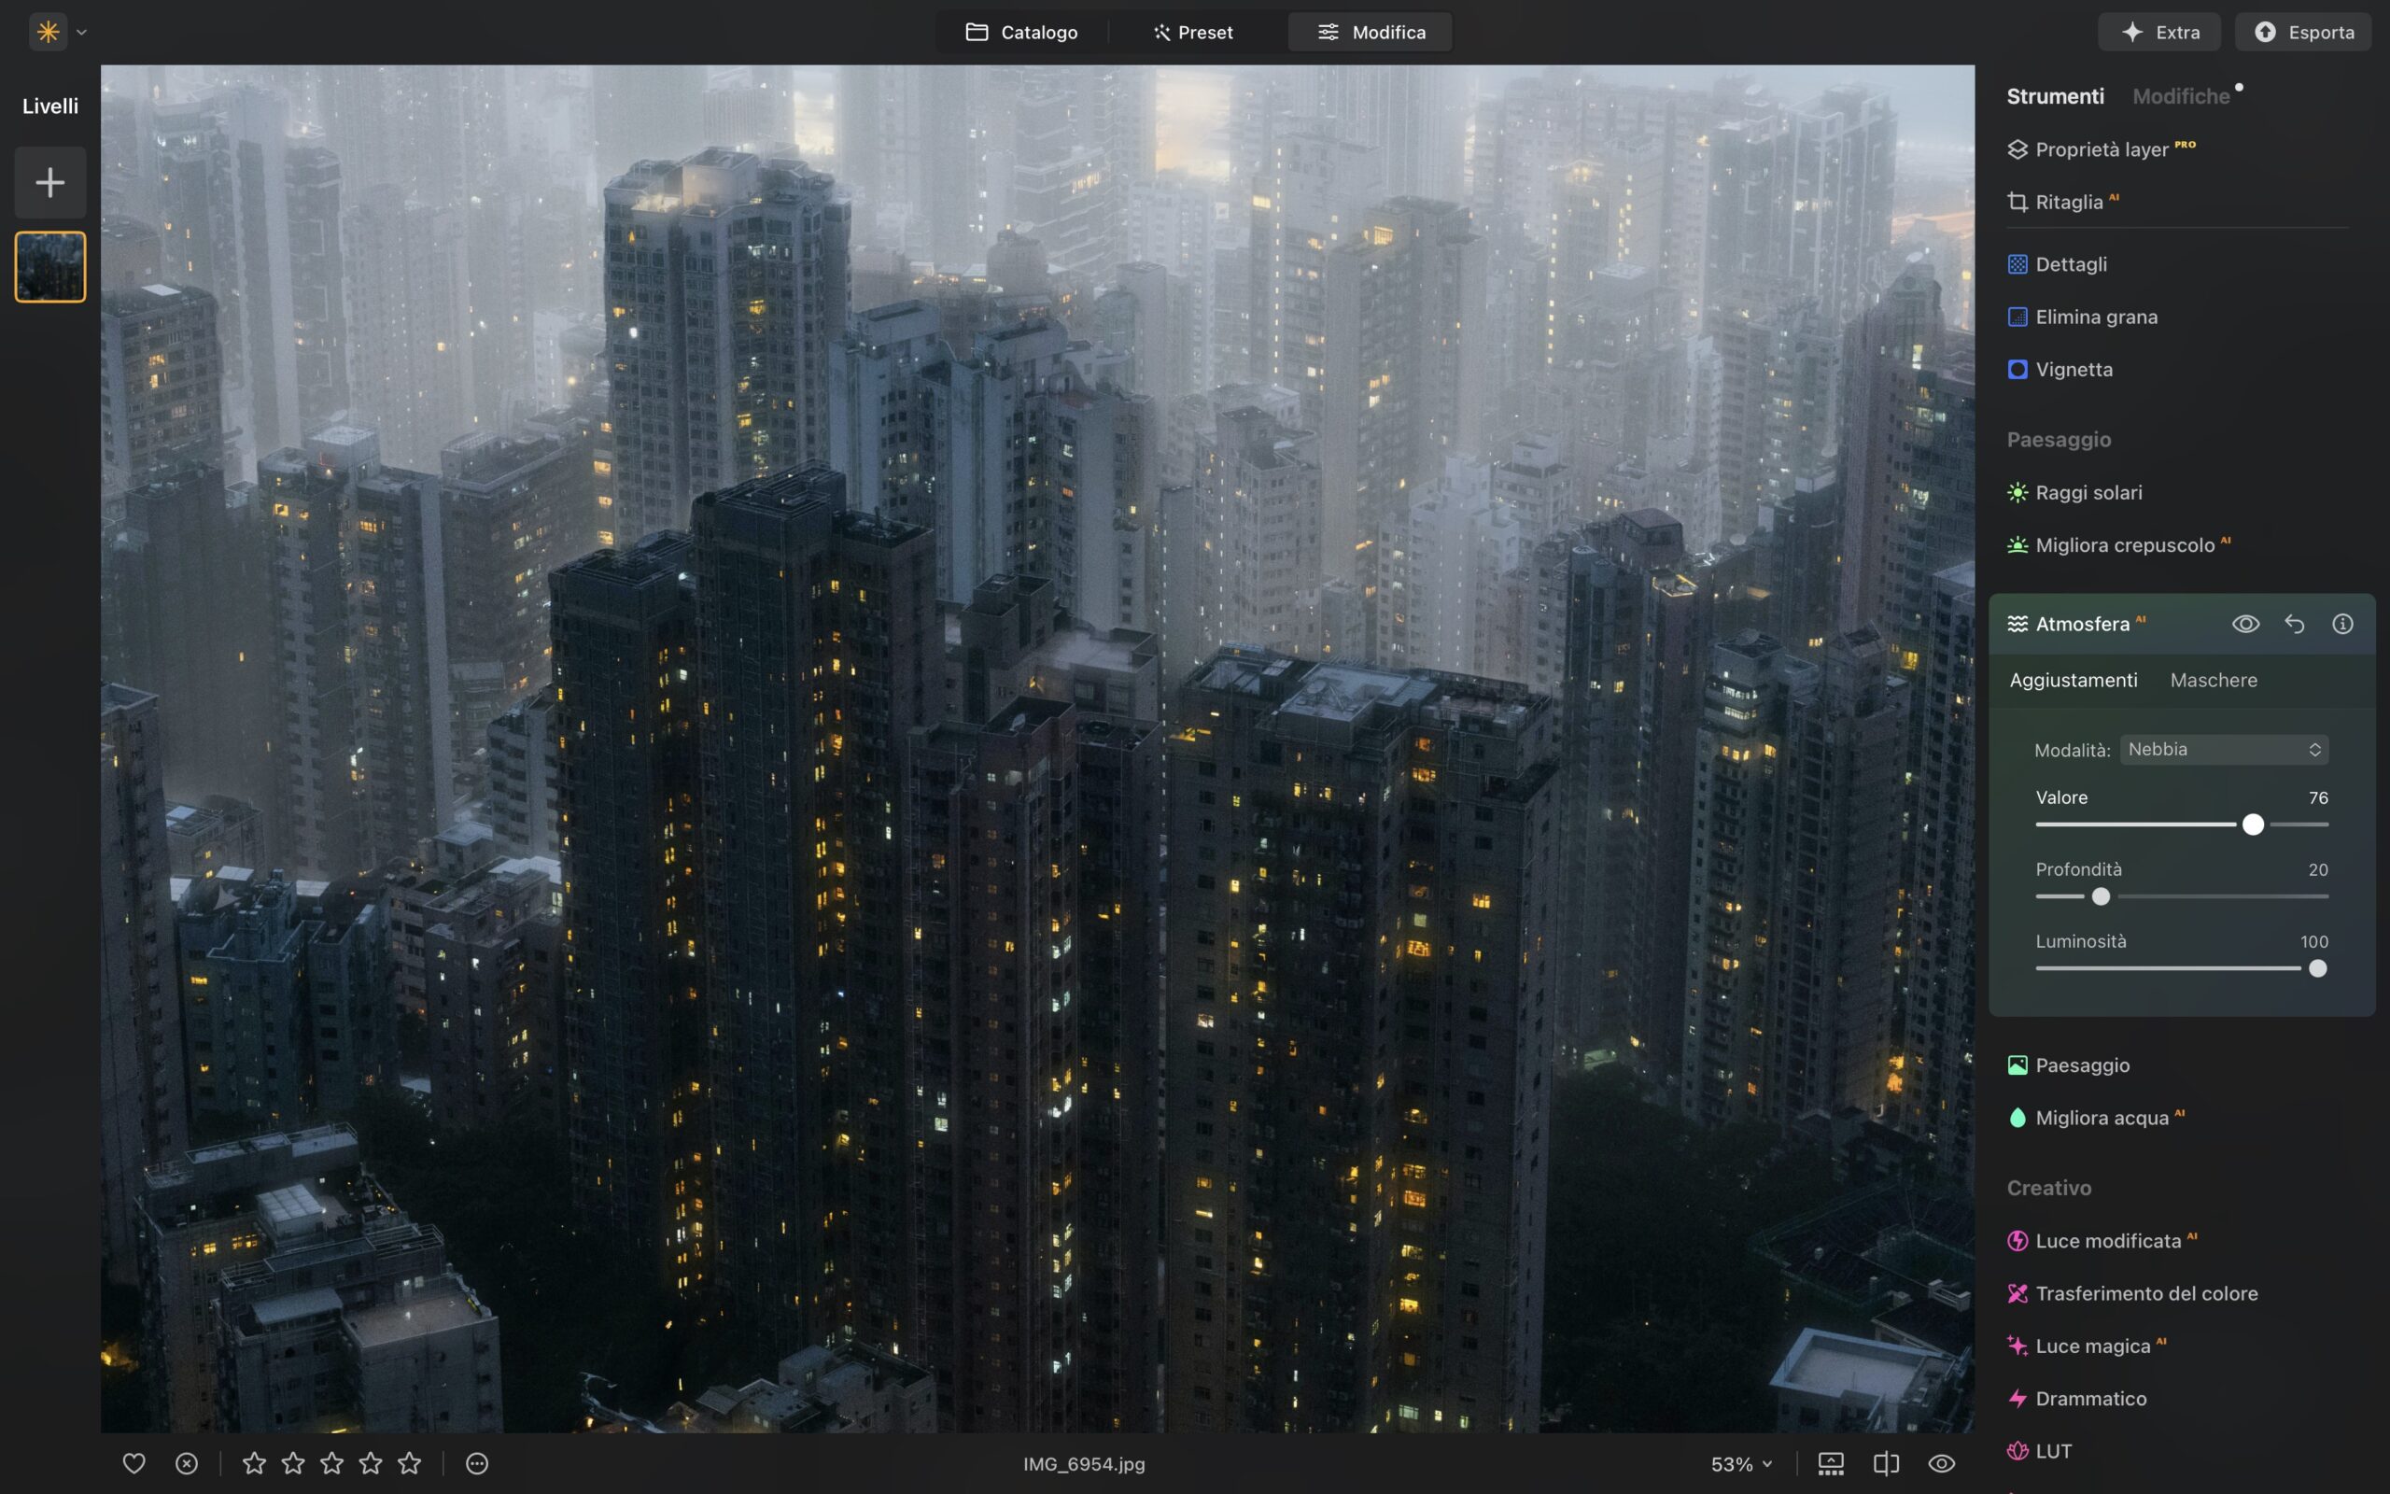The height and width of the screenshot is (1494, 2390).
Task: Click the Extra button
Action: pos(2160,32)
